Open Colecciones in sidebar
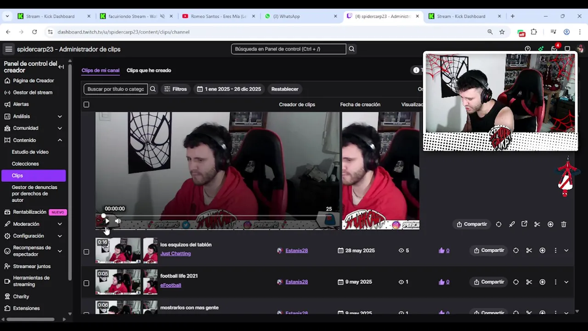 point(25,164)
